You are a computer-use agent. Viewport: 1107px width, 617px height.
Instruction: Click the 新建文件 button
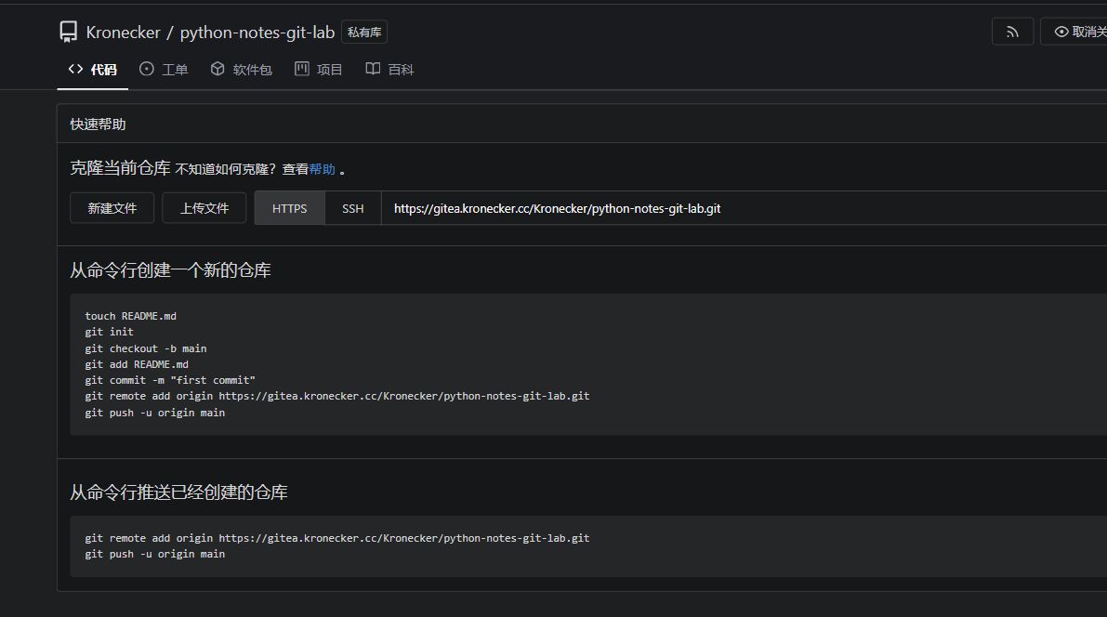[x=112, y=208]
